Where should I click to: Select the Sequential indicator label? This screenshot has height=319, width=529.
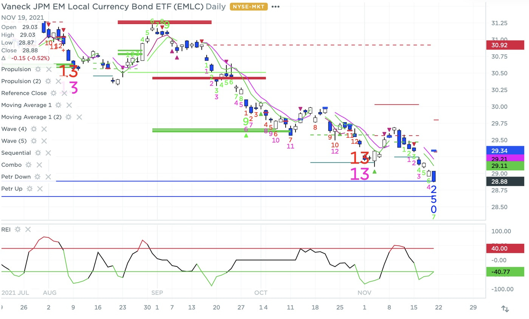[x=16, y=153]
